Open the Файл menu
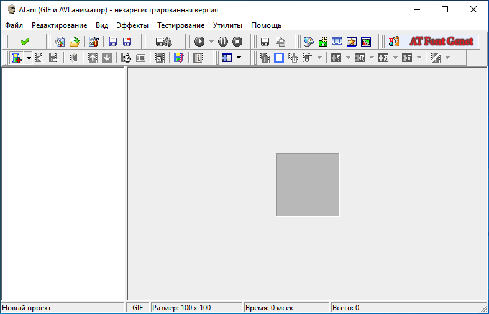This screenshot has height=314, width=489. 14,25
